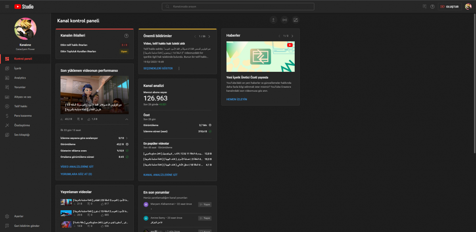
Task: Click popular video row with 12,0 B views
Action: coord(178,153)
